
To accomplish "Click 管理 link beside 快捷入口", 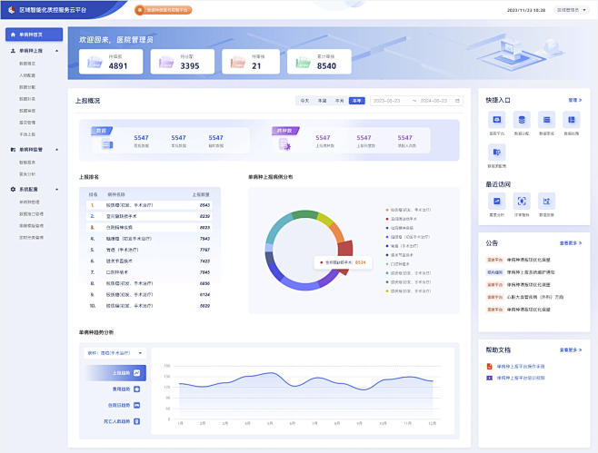I will point(573,100).
